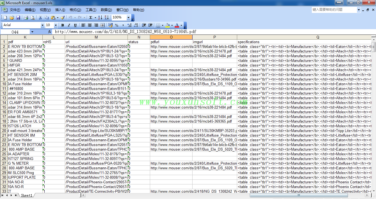
Task: Select row 15 header
Action: coord(4,107)
